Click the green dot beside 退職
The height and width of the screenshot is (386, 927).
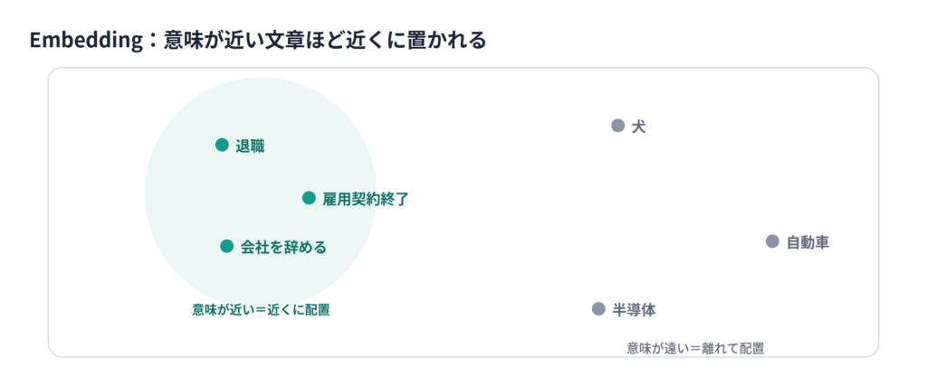tap(222, 145)
